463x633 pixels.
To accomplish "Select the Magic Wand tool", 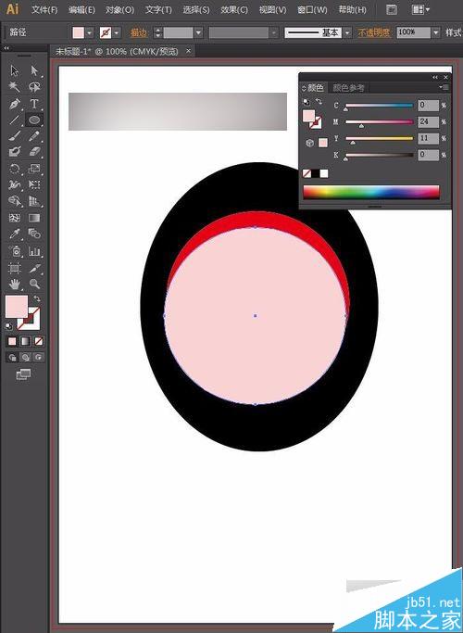I will point(15,87).
